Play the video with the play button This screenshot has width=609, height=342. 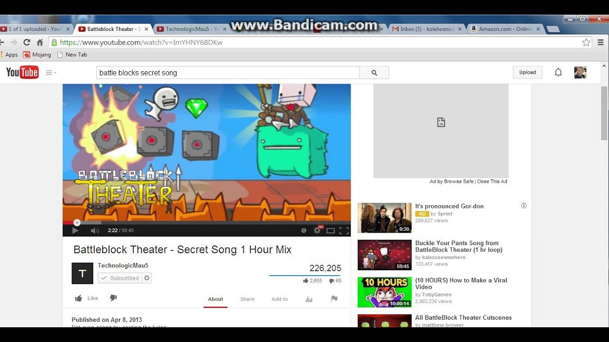75,230
